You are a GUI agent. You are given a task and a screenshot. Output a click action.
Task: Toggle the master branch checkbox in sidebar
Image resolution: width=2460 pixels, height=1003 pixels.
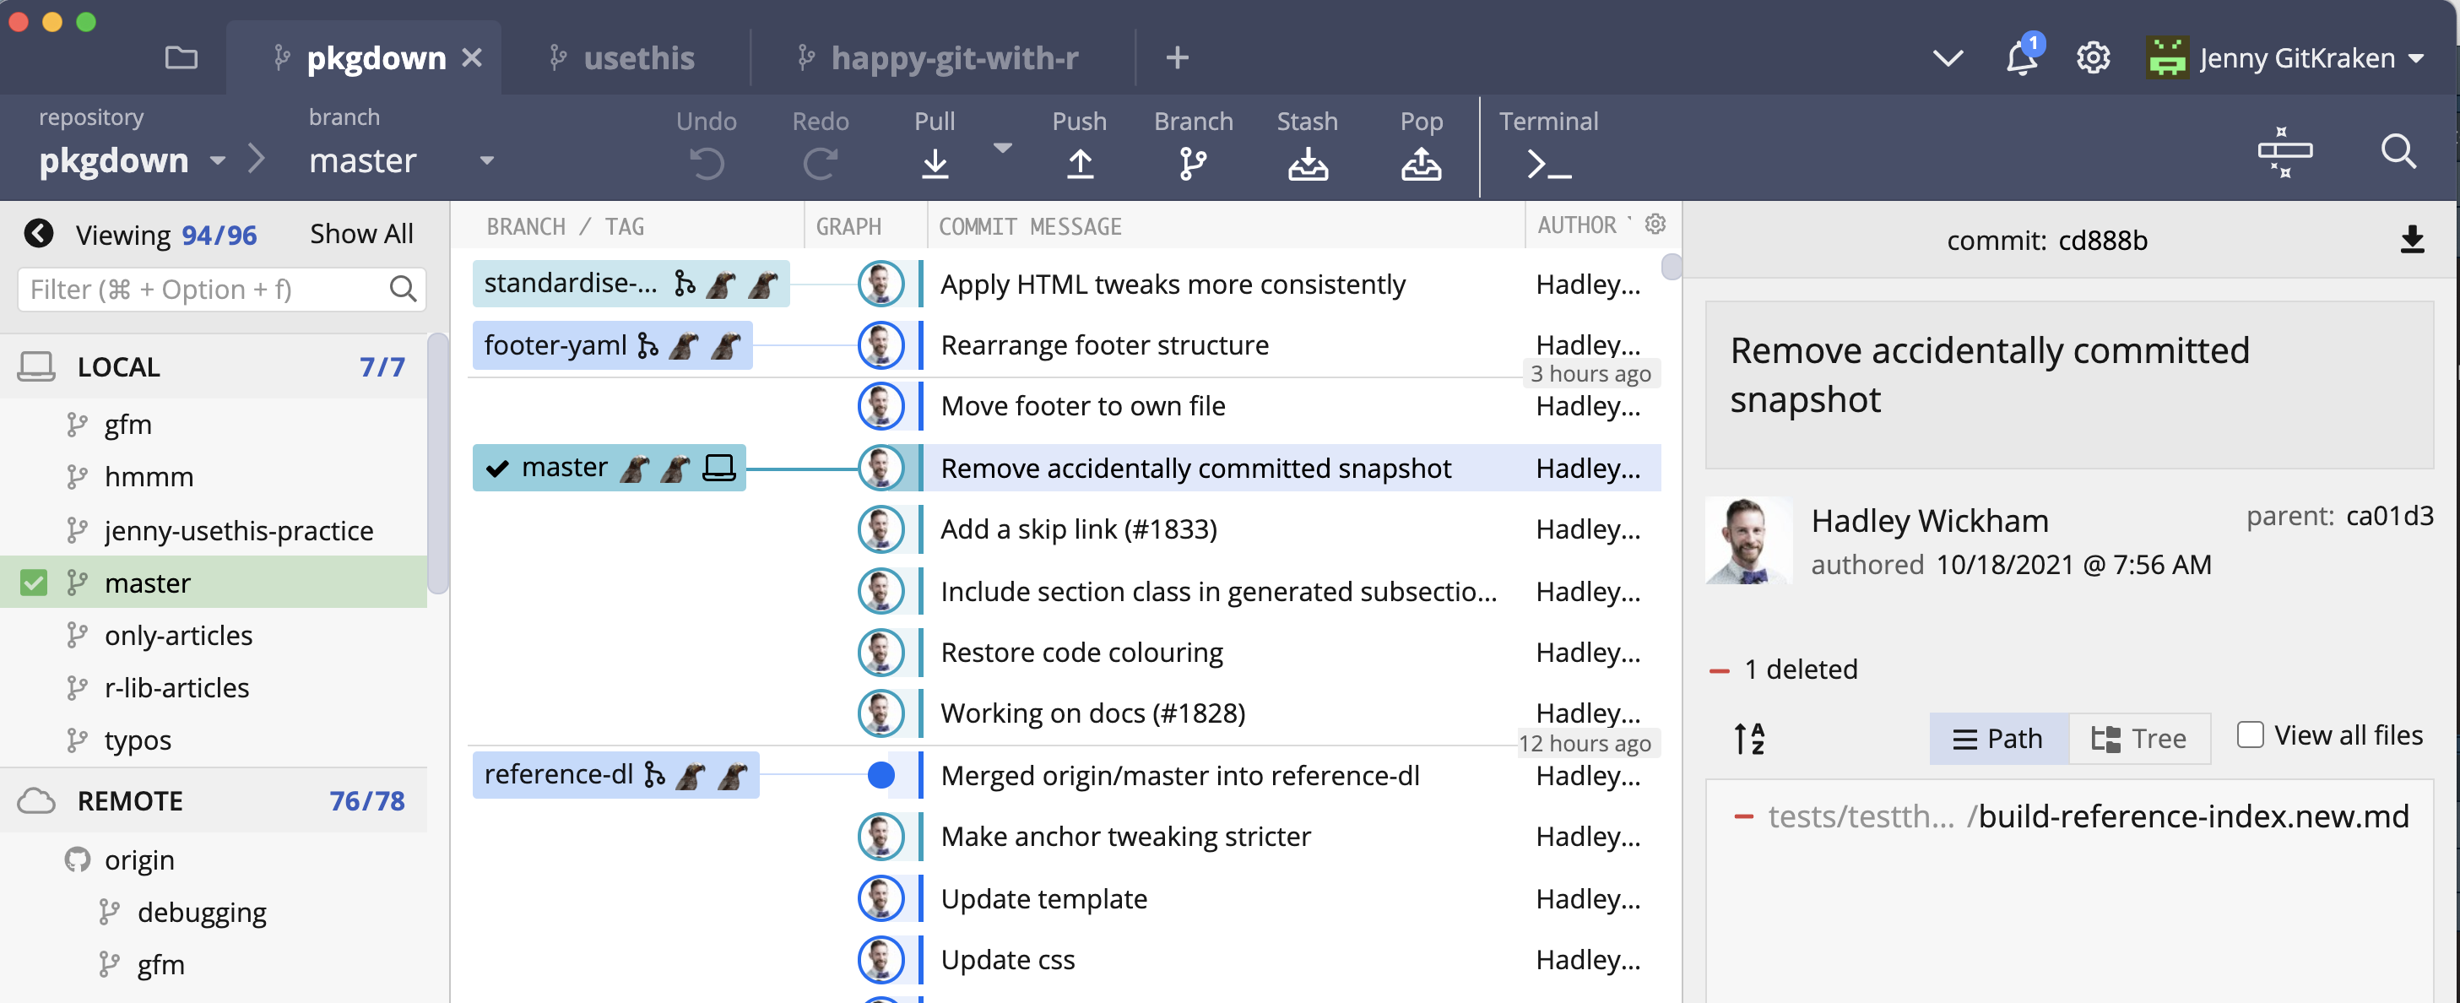[35, 583]
